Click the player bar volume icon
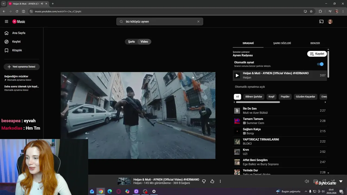Viewport: 347px width, 195px height. tap(307, 181)
